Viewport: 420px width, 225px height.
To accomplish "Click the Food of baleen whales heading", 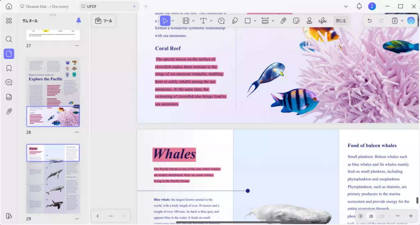I will [372, 145].
